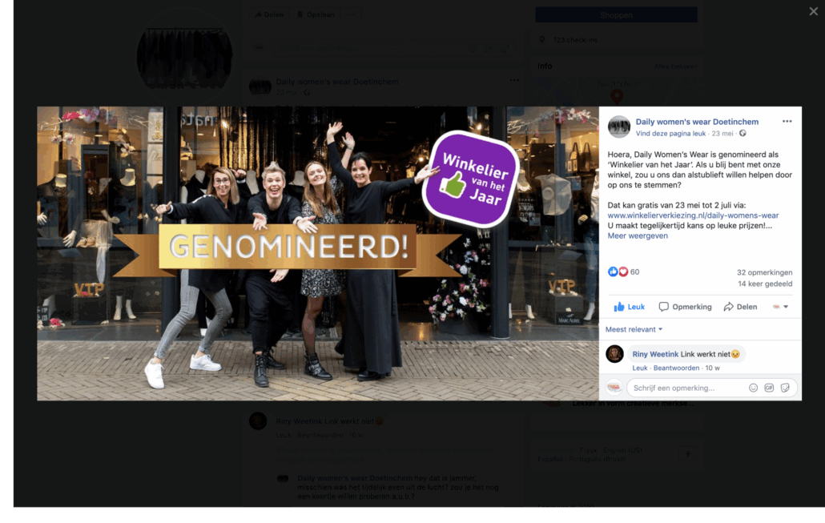Expand post text with Meer weergeven

tap(637, 235)
